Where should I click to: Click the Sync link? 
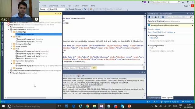[150, 32]
